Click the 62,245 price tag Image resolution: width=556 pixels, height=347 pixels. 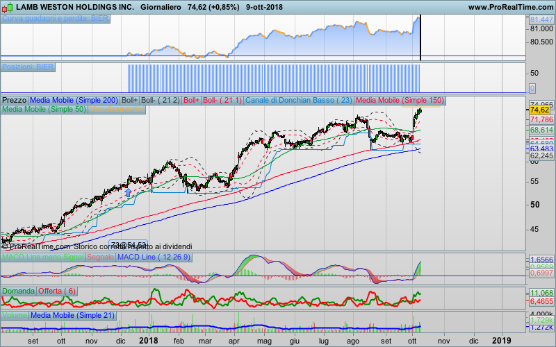(x=541, y=155)
